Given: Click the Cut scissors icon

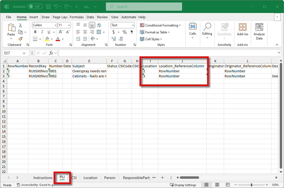Looking at the screenshot, I should click(x=20, y=25).
